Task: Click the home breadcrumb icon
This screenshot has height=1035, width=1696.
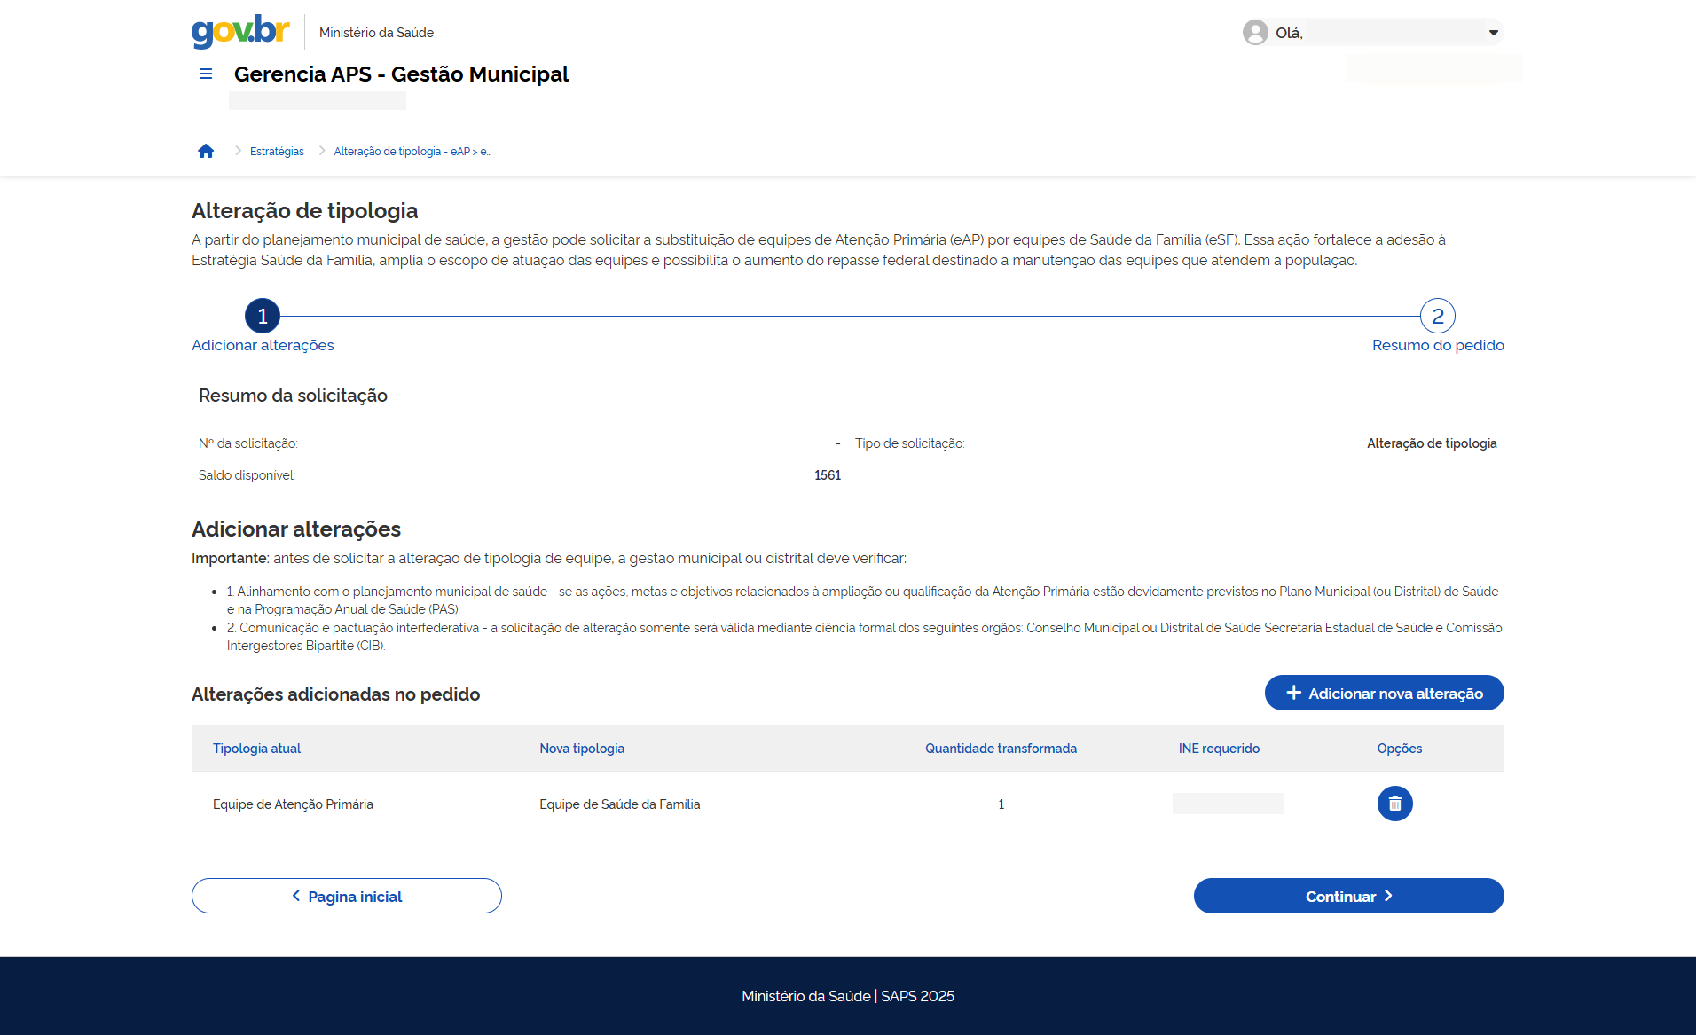Action: [206, 152]
